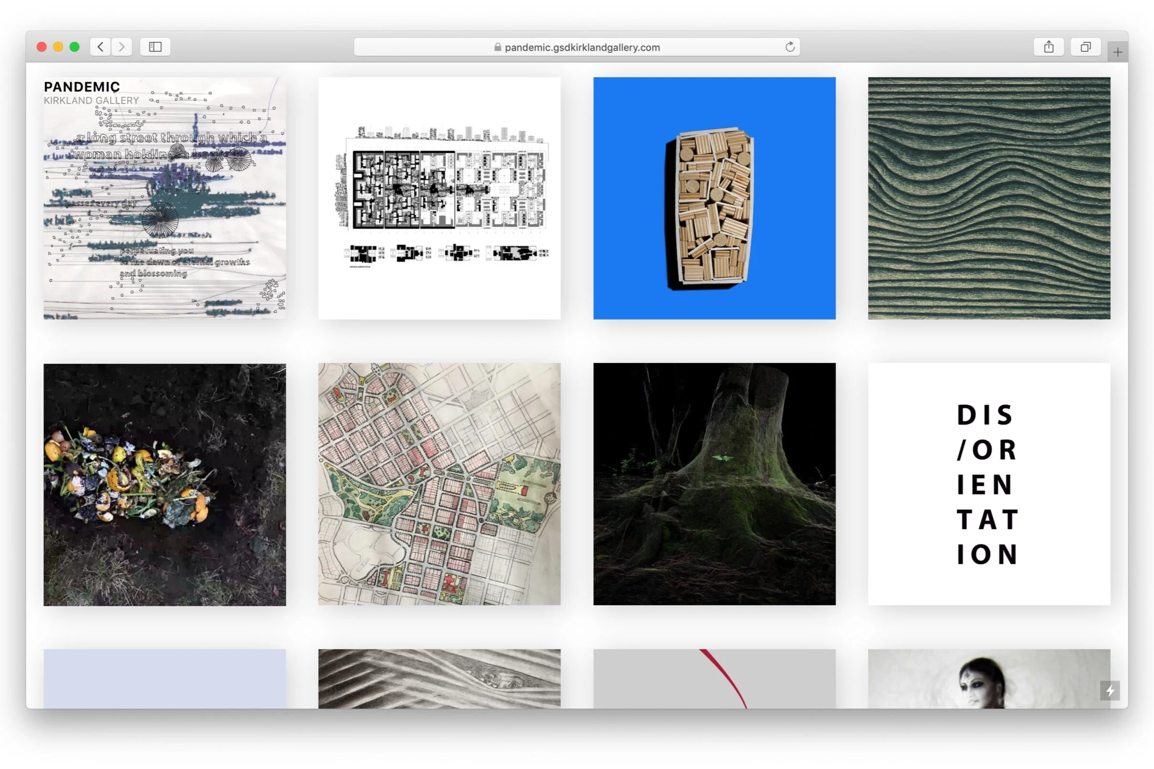Viewport: 1154px width, 769px height.
Task: Open the compost fruit pile photo thumbnail
Action: click(x=164, y=484)
